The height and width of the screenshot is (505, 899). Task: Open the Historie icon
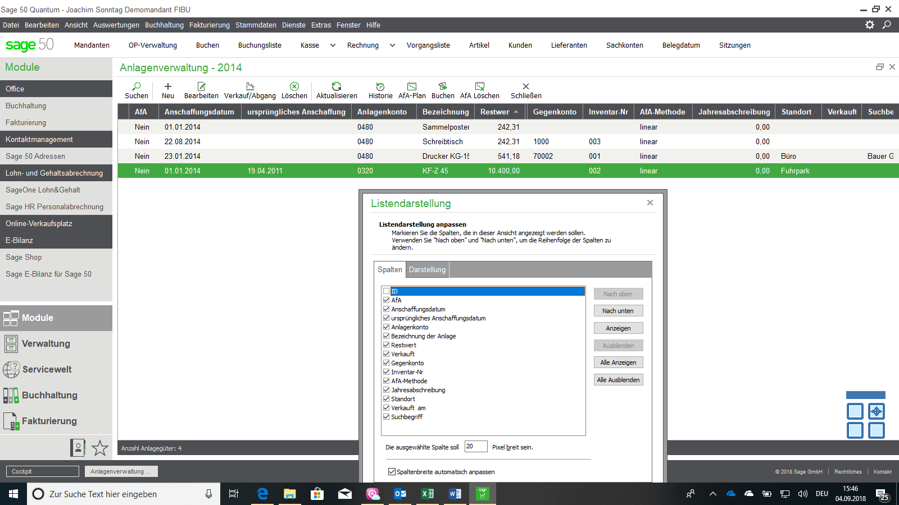[380, 86]
